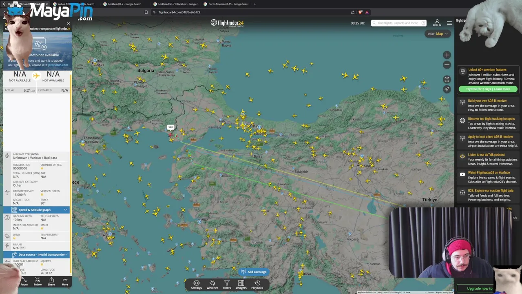
Task: Click the vertical speed lock icon
Action: 42,194
